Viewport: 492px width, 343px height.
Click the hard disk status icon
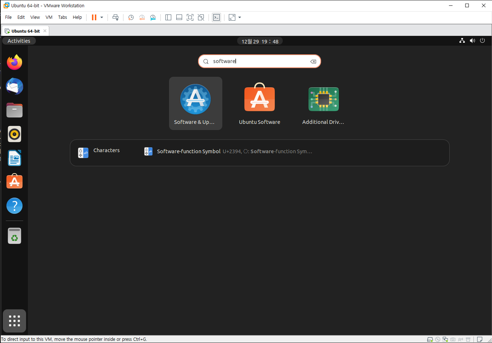click(430, 339)
